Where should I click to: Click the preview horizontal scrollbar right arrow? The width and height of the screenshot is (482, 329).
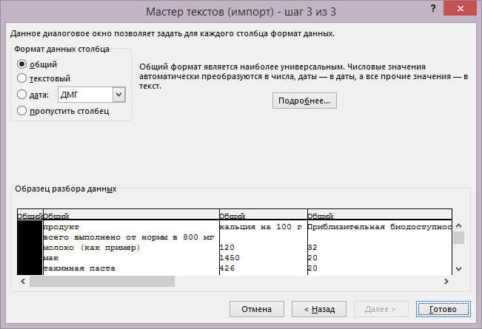pyautogui.click(x=445, y=282)
